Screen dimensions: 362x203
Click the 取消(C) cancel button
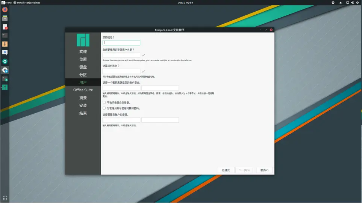tap(264, 170)
